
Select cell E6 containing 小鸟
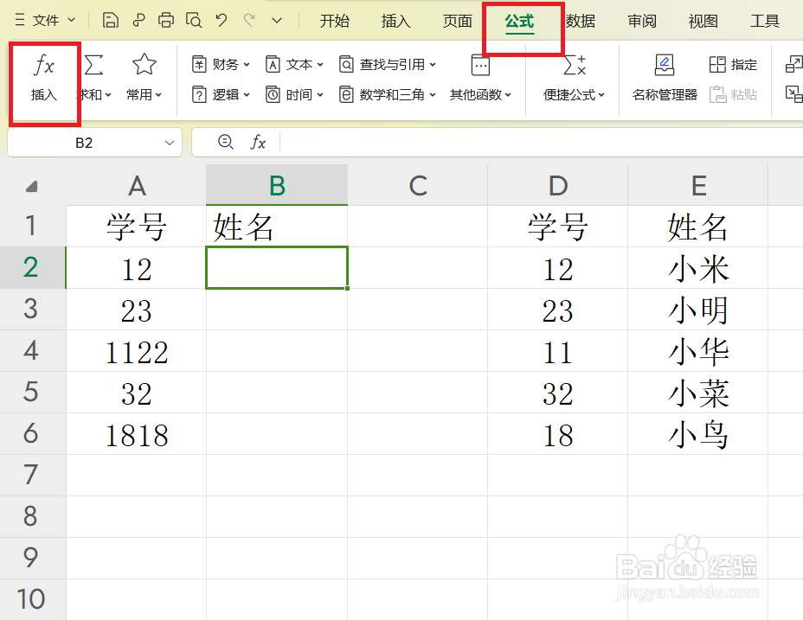click(x=698, y=433)
